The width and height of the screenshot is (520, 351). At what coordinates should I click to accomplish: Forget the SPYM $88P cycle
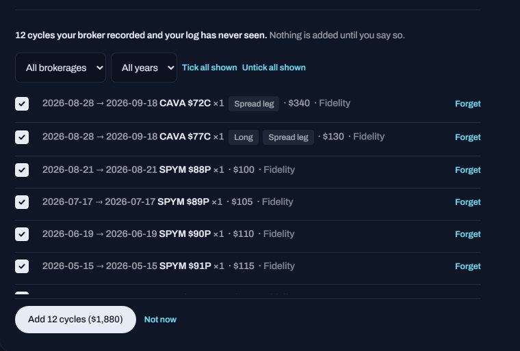tap(467, 170)
